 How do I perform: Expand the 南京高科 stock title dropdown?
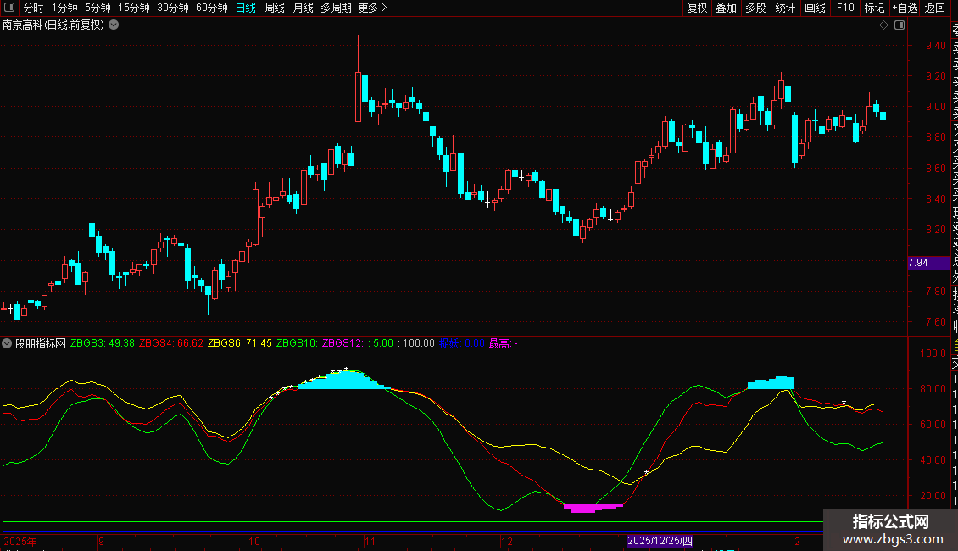(x=114, y=25)
